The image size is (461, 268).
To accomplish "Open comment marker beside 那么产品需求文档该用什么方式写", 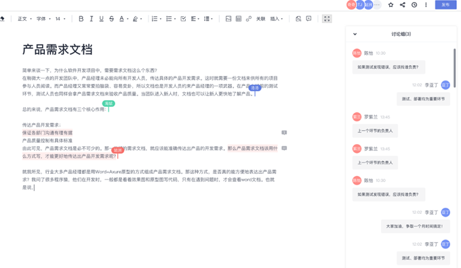I will tap(284, 148).
